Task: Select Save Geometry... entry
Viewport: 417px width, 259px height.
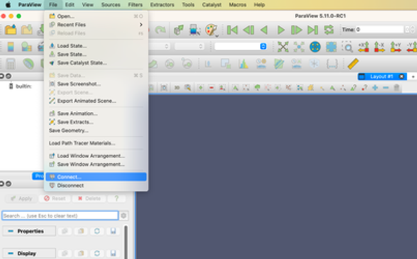Action: tap(96, 130)
